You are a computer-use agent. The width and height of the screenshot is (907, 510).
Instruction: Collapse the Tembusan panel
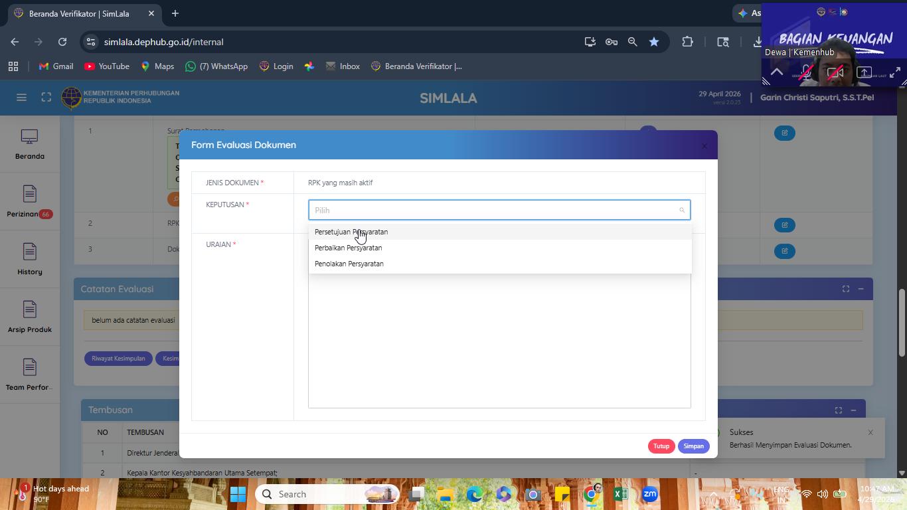click(x=854, y=410)
